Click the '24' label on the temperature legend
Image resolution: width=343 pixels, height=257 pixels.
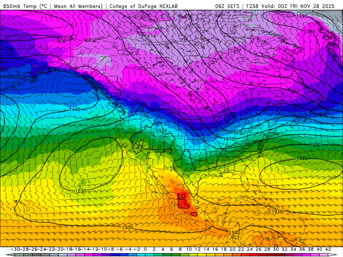[250, 249]
